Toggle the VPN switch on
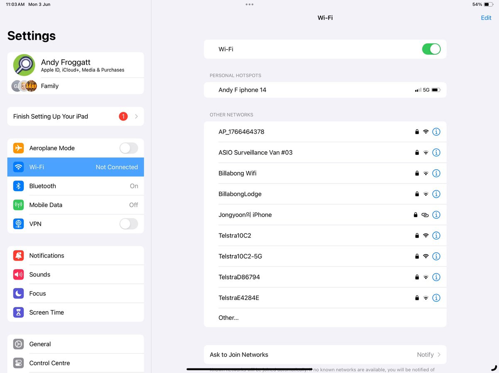This screenshot has width=499, height=373. point(128,224)
